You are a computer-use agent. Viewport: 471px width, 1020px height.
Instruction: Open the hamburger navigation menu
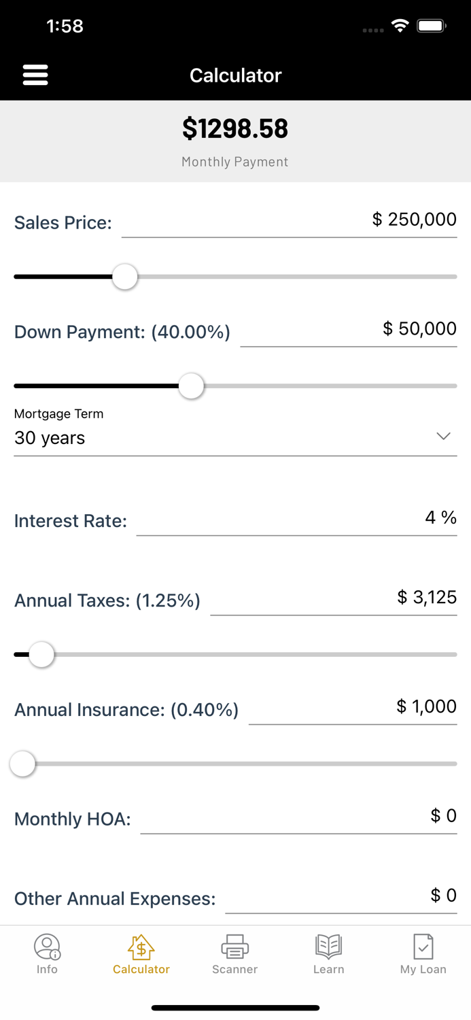(35, 75)
